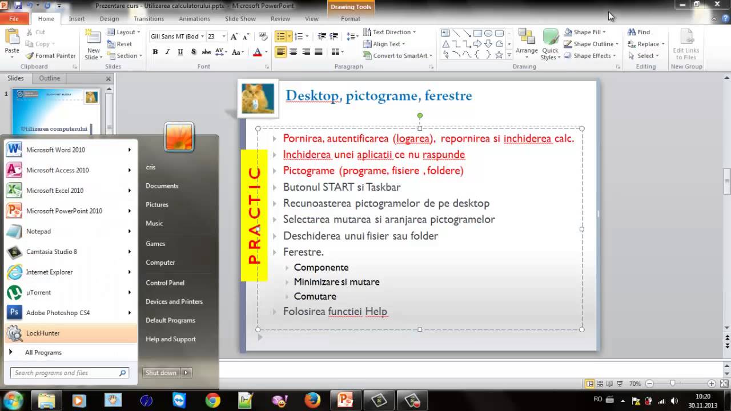Switch to the Outline pane tab
Image resolution: width=731 pixels, height=411 pixels.
click(x=50, y=78)
